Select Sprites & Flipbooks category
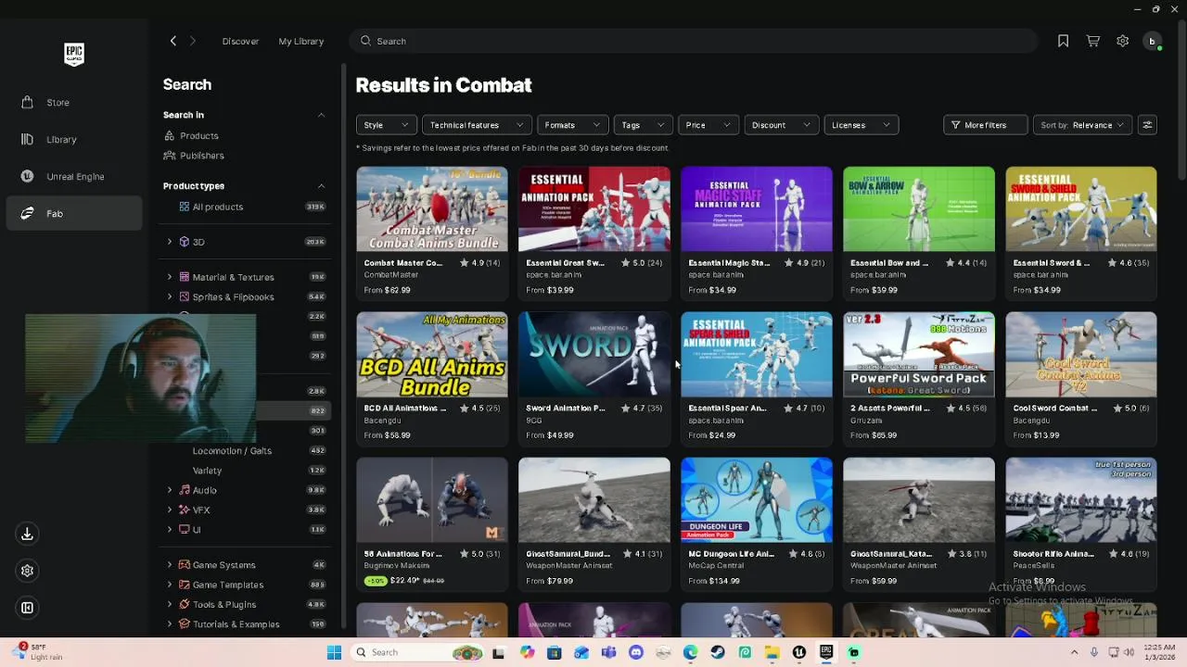Screen dimensions: 1187x667 point(233,297)
